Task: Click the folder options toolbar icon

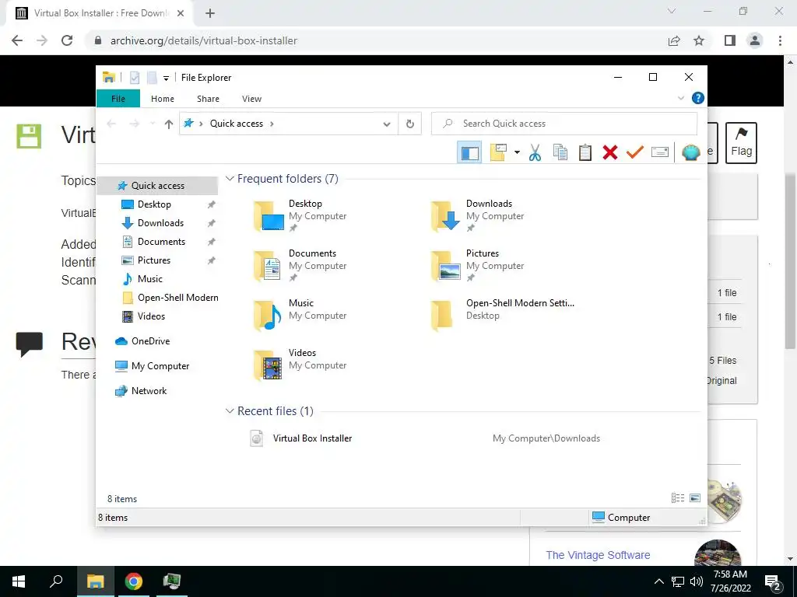Action: 499,152
